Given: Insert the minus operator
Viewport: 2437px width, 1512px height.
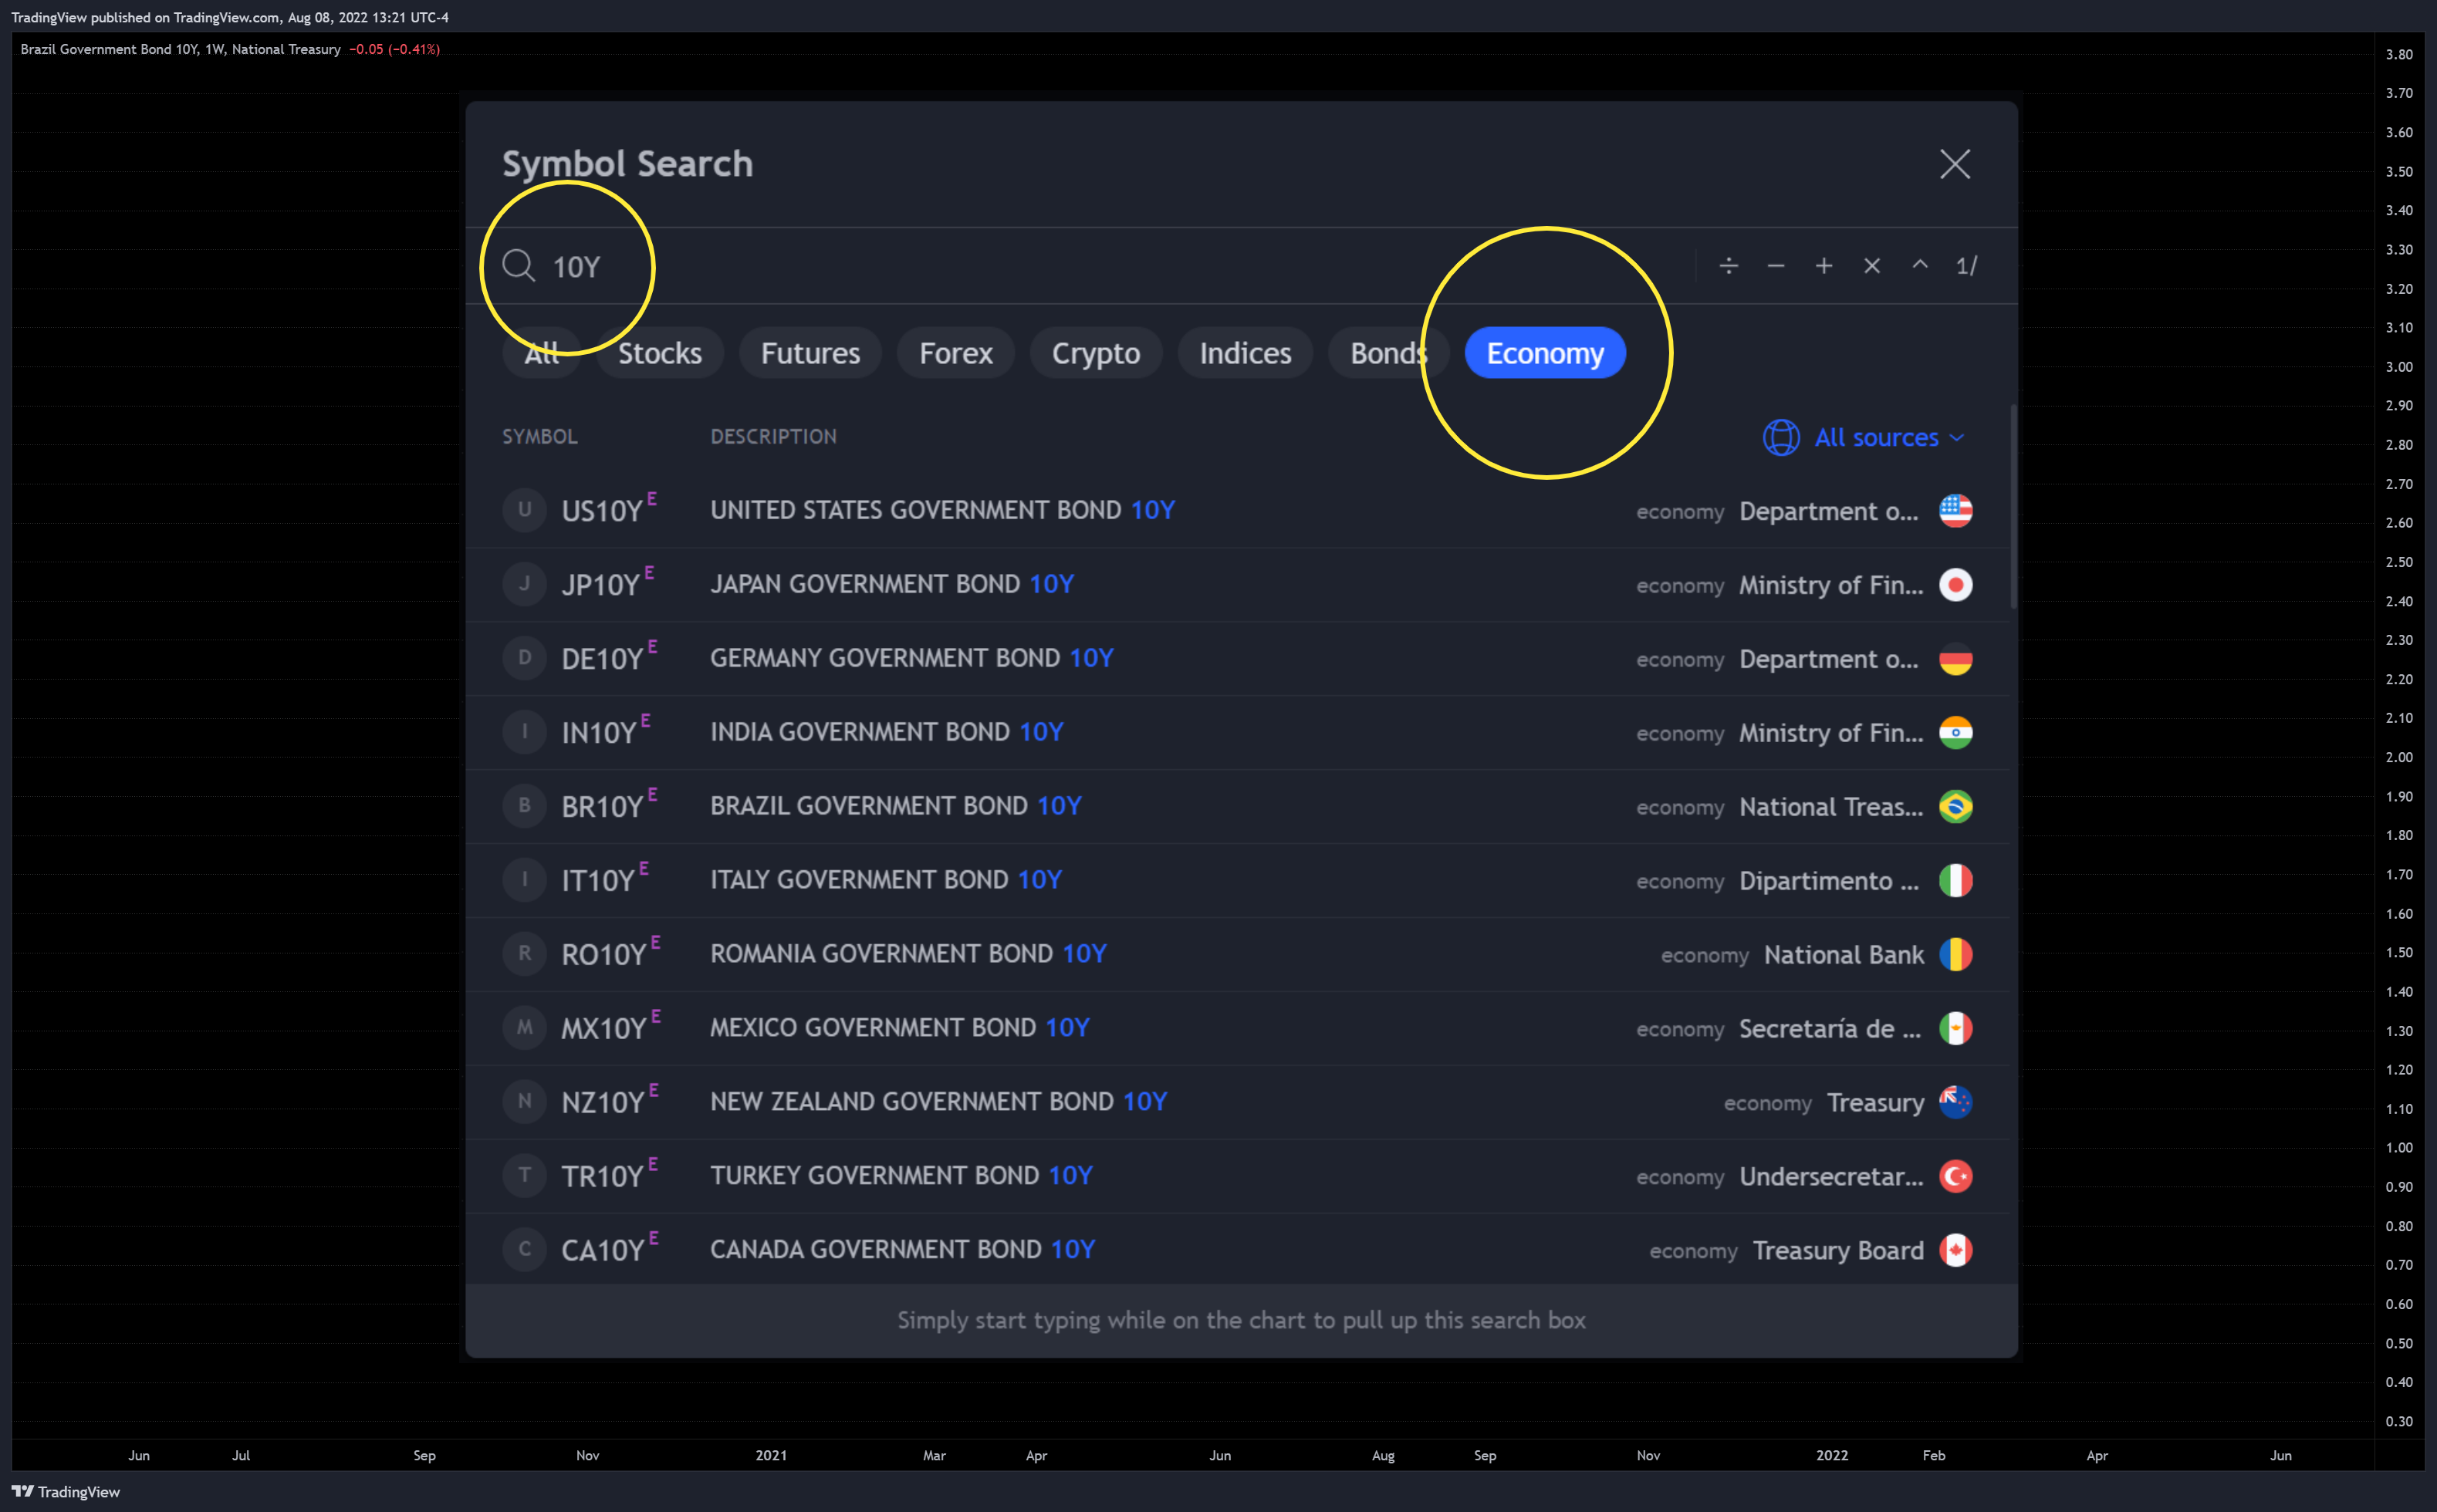Looking at the screenshot, I should [1776, 266].
